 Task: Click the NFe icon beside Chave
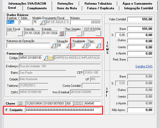20,104
